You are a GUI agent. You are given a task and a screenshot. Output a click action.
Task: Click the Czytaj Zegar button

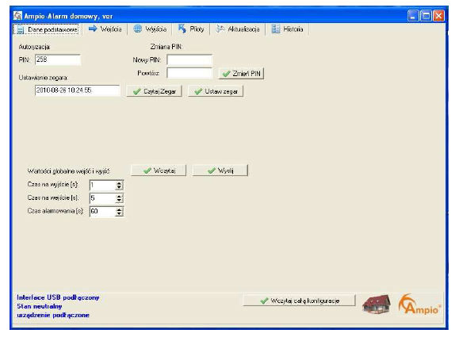click(x=155, y=91)
